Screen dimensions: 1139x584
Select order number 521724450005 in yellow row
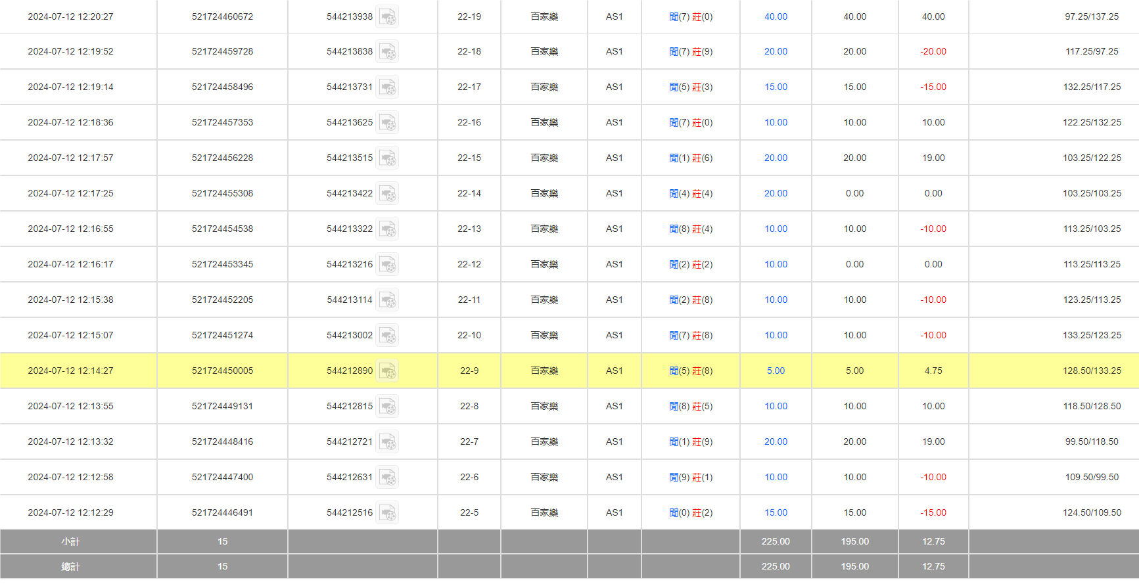222,371
